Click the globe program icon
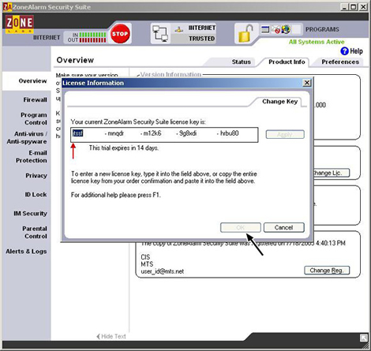 coord(286,29)
